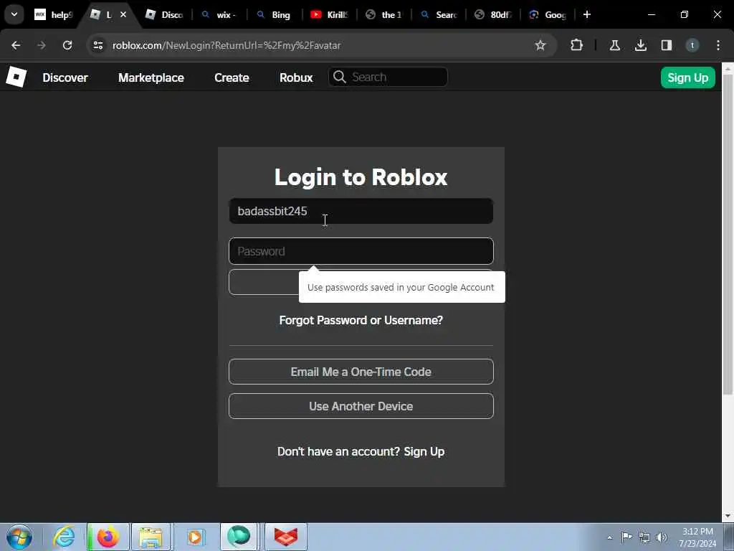Open the Chrome profile avatar
This screenshot has height=551, width=734.
tap(692, 45)
